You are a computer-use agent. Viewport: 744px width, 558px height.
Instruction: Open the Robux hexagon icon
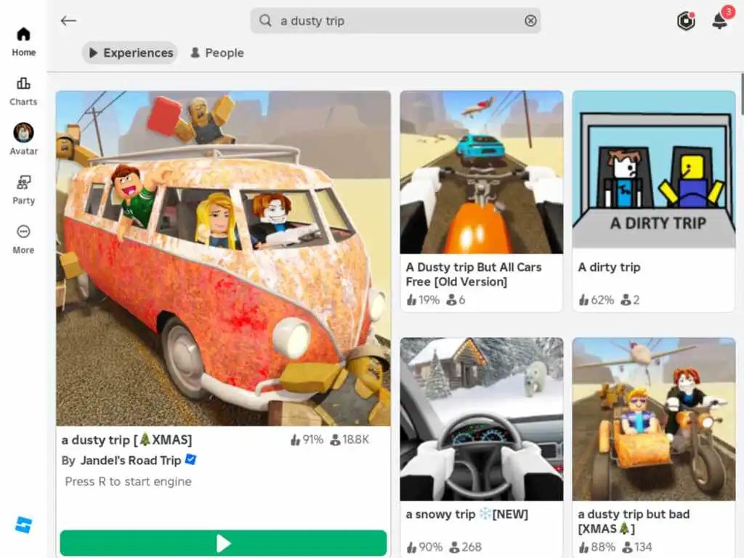(x=686, y=21)
